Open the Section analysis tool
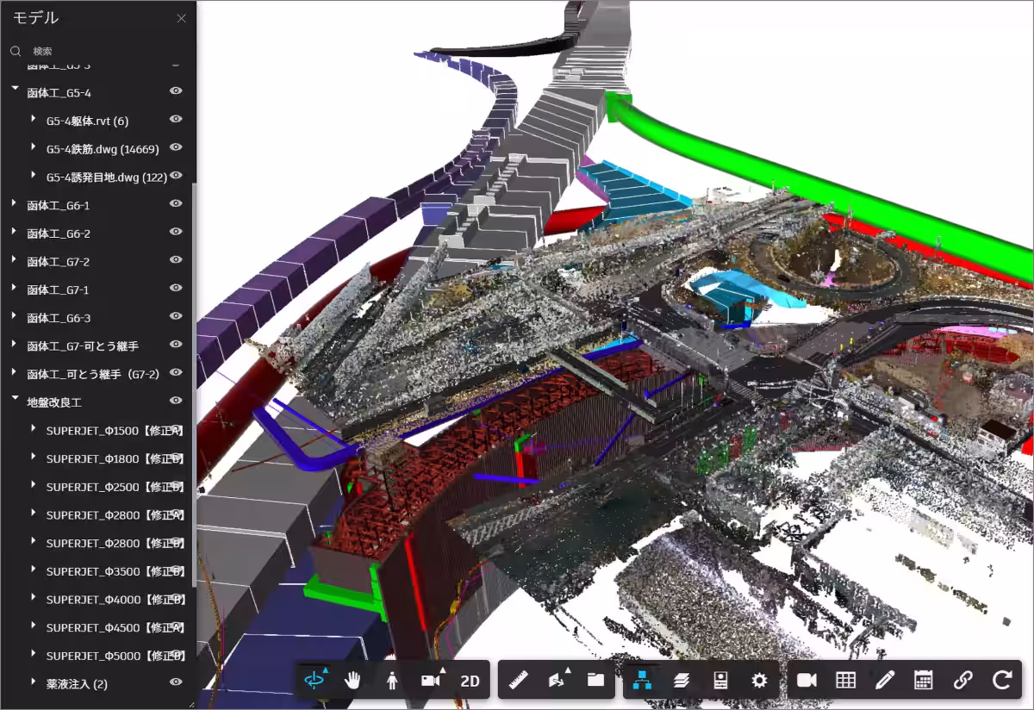The width and height of the screenshot is (1034, 710). (557, 680)
